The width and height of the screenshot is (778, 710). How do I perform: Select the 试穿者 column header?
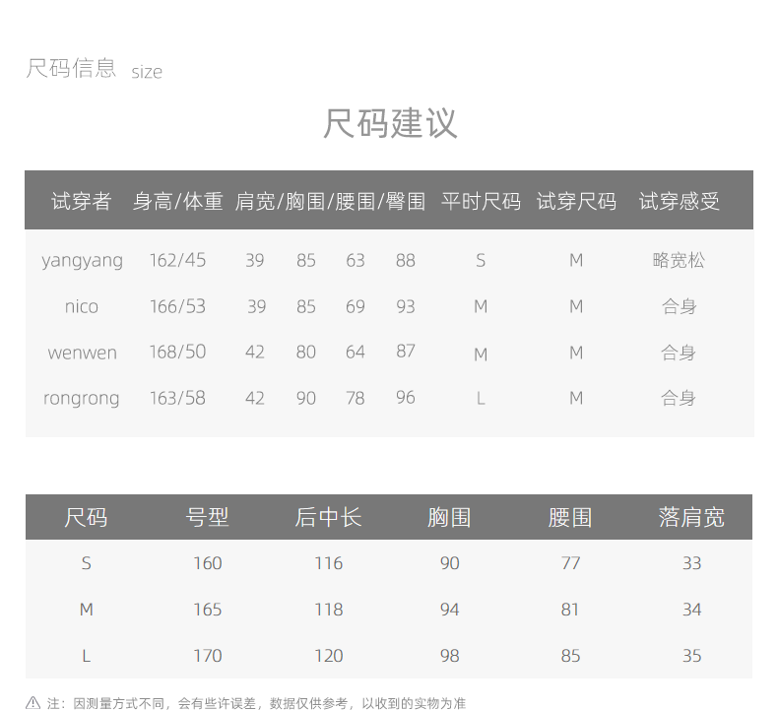82,202
